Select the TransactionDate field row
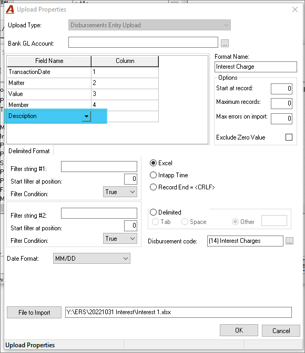Screen dimensions: 305x353 (x=83, y=72)
